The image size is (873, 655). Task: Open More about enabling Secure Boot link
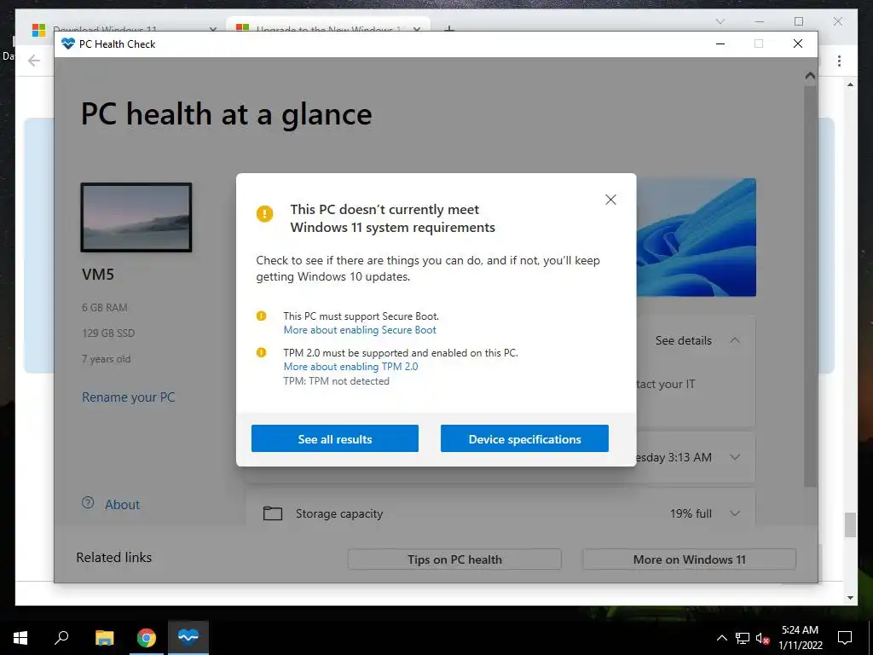click(x=360, y=330)
